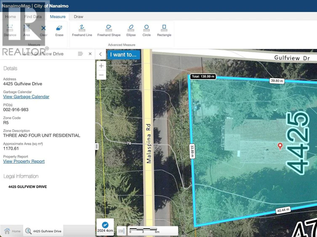Open the View Garbage Calendar link

[x=26, y=96]
